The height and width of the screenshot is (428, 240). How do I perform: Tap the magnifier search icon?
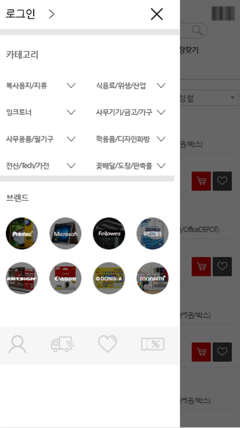197,31
